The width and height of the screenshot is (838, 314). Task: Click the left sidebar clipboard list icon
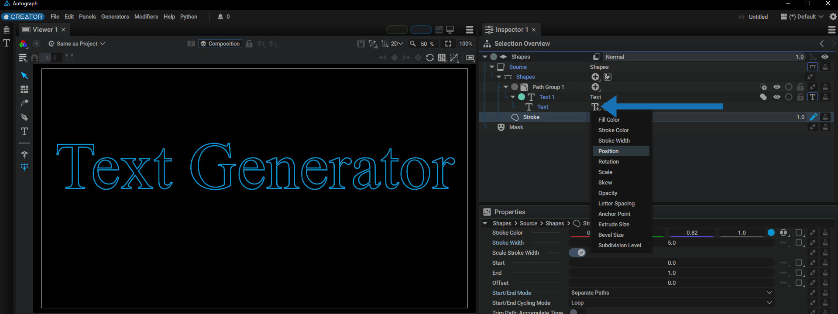7,30
